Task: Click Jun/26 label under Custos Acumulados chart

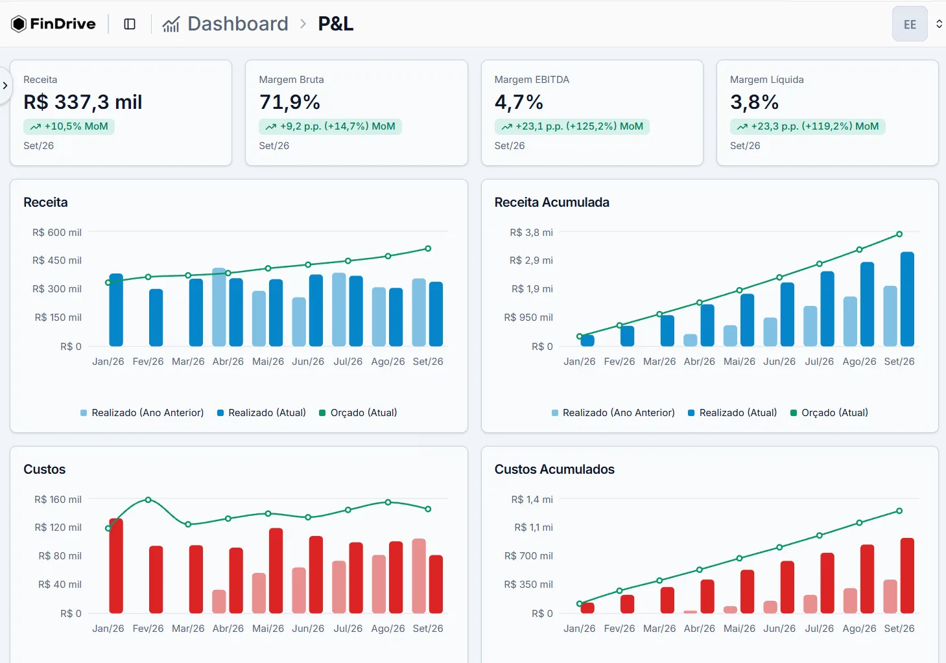Action: [x=779, y=629]
